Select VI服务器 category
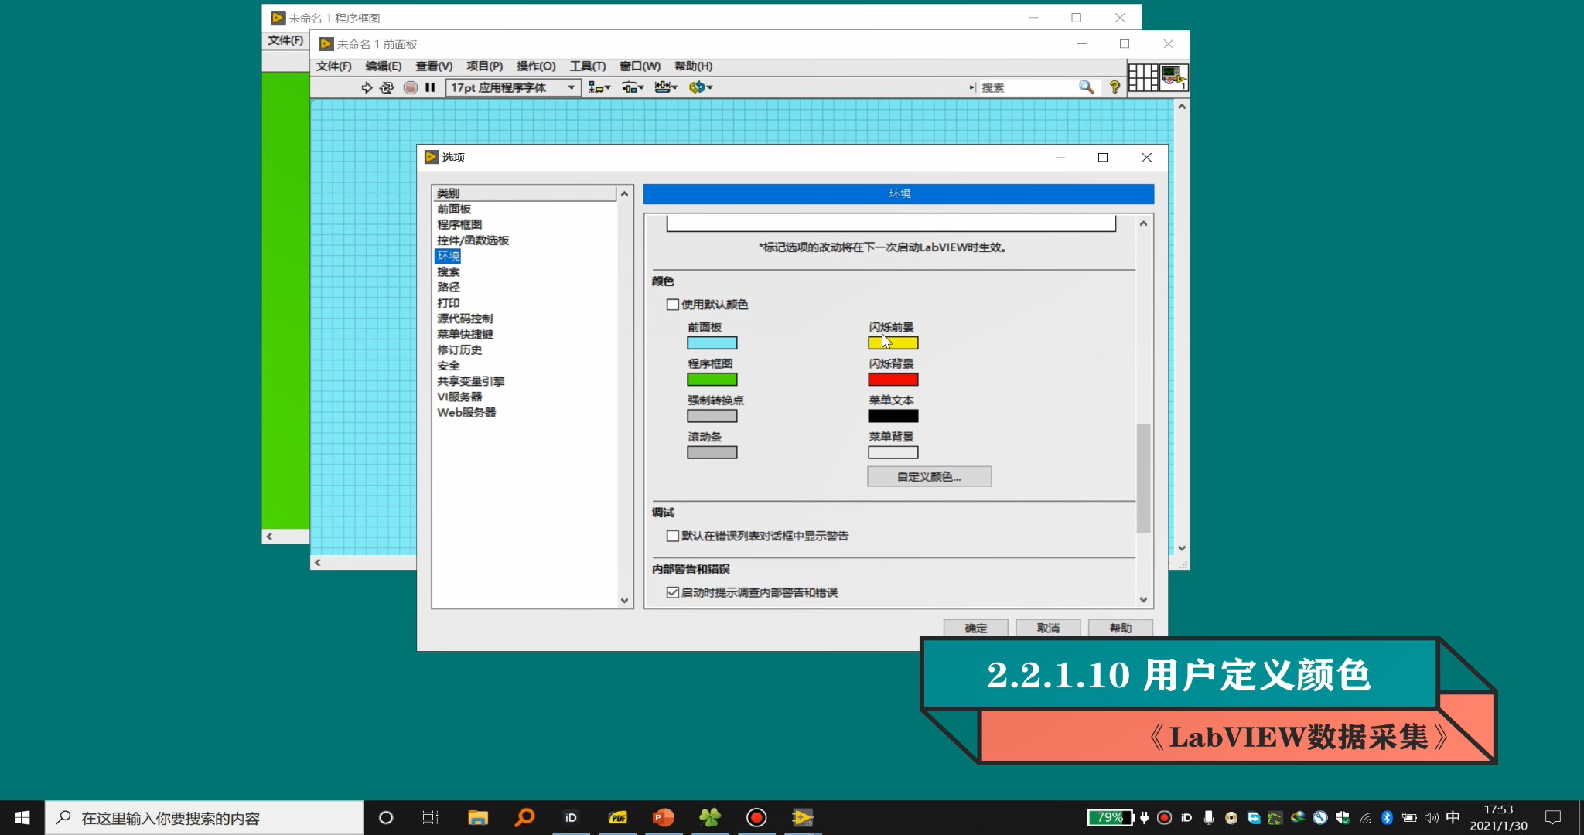 [x=459, y=397]
